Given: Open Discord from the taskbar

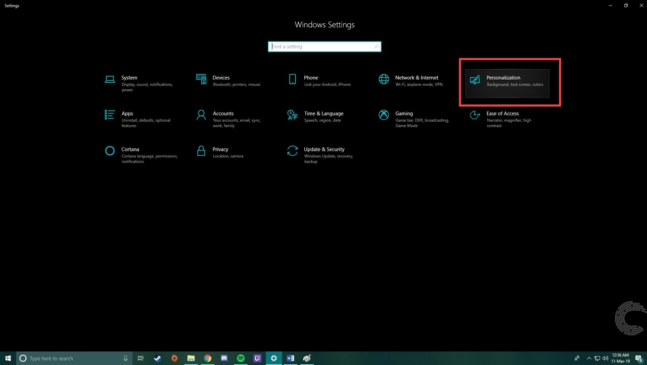Looking at the screenshot, I should tap(224, 358).
